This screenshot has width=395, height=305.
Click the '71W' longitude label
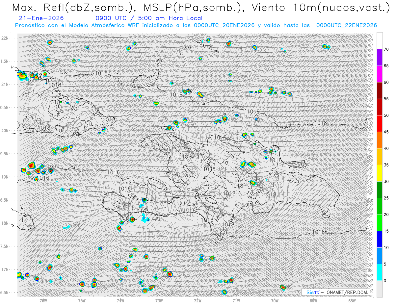pyautogui.click(x=236, y=300)
